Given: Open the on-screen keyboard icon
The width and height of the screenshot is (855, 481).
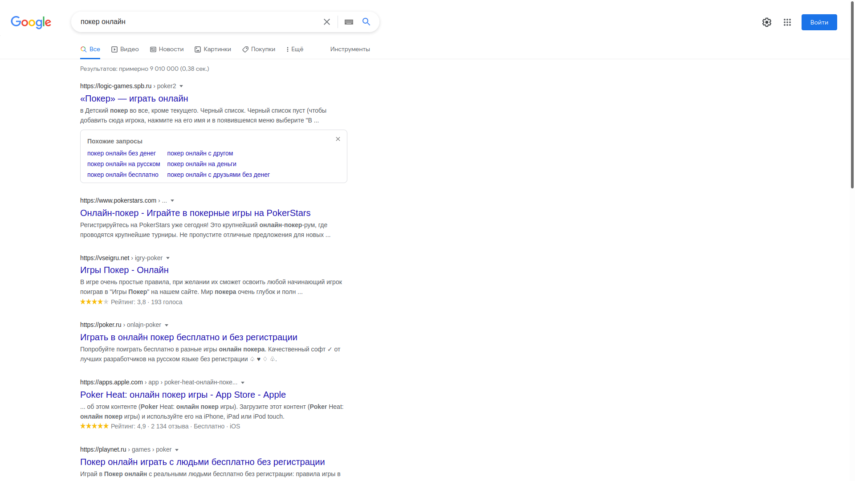Looking at the screenshot, I should coord(349,22).
